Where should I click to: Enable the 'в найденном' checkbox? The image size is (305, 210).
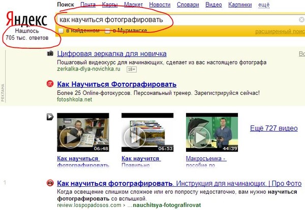61,30
